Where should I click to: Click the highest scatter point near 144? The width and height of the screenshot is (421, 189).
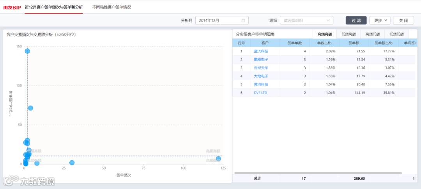click(x=27, y=51)
